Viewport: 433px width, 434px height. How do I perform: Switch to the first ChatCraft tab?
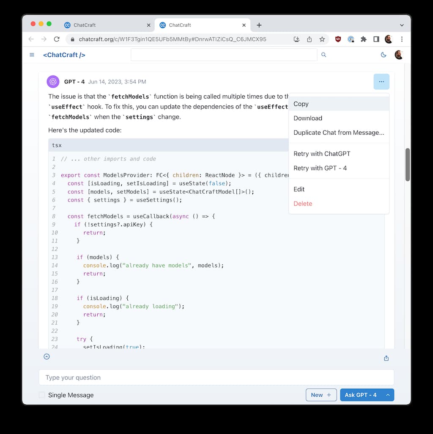point(107,25)
